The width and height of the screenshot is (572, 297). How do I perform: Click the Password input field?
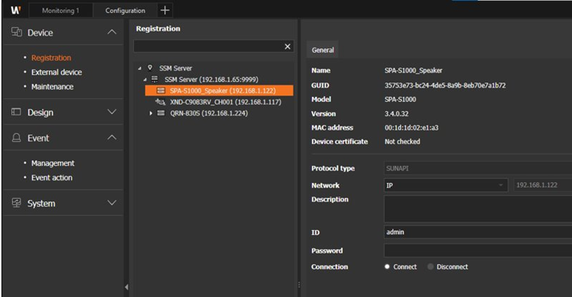(478, 250)
